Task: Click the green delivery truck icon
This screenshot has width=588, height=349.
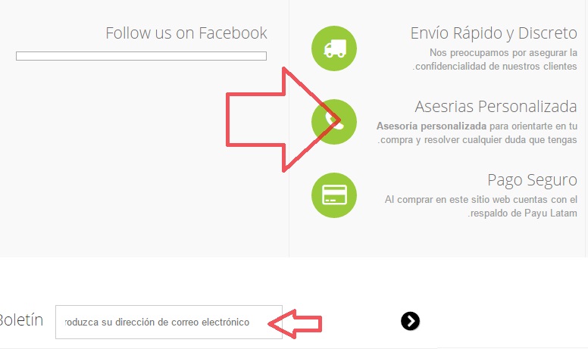Action: tap(333, 48)
